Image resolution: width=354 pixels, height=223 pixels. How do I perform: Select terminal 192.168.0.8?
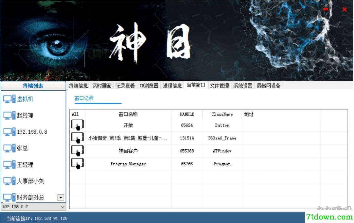pyautogui.click(x=32, y=132)
